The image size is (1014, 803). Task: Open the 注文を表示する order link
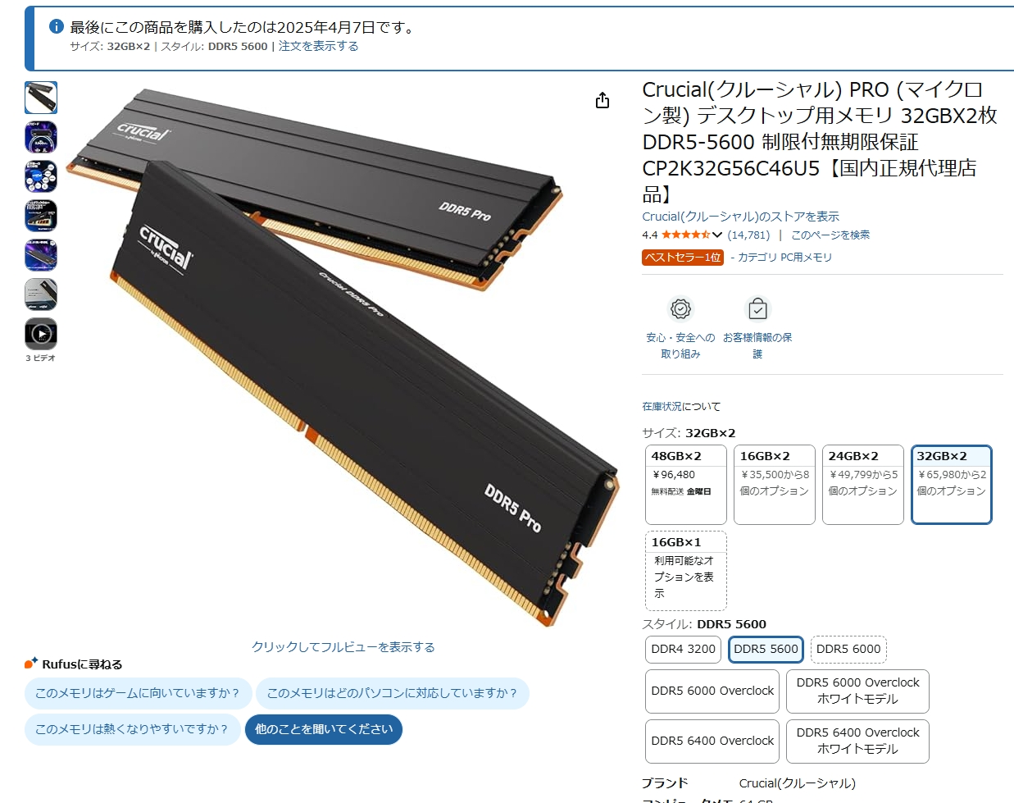(319, 46)
